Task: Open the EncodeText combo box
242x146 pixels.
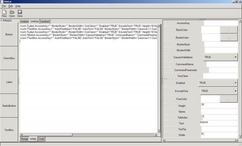Action: pyautogui.click(x=236, y=91)
